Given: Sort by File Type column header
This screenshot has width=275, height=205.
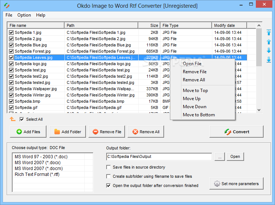Looking at the screenshot, I should click(x=186, y=25).
